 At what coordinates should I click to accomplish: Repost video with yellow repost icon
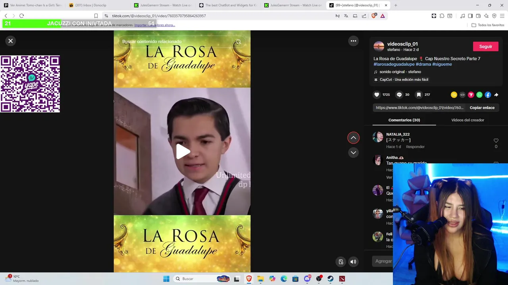point(454,95)
